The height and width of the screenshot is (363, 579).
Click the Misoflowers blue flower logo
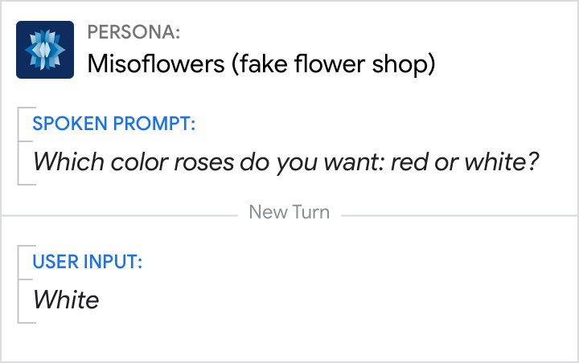45,50
